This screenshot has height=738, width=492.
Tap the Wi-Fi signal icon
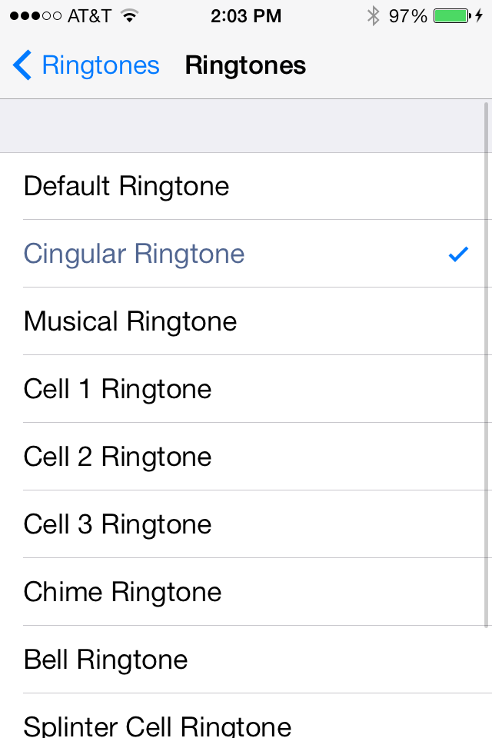click(129, 16)
